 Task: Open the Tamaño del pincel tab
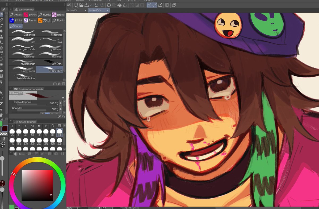click(25, 122)
